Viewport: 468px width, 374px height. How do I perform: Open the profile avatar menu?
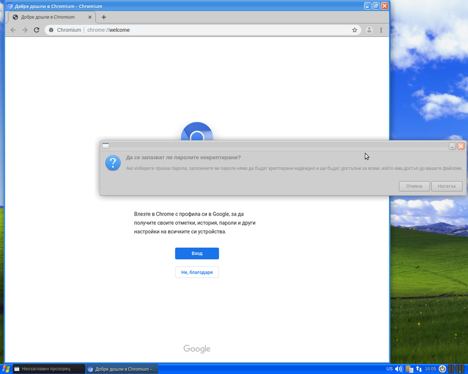tap(369, 30)
